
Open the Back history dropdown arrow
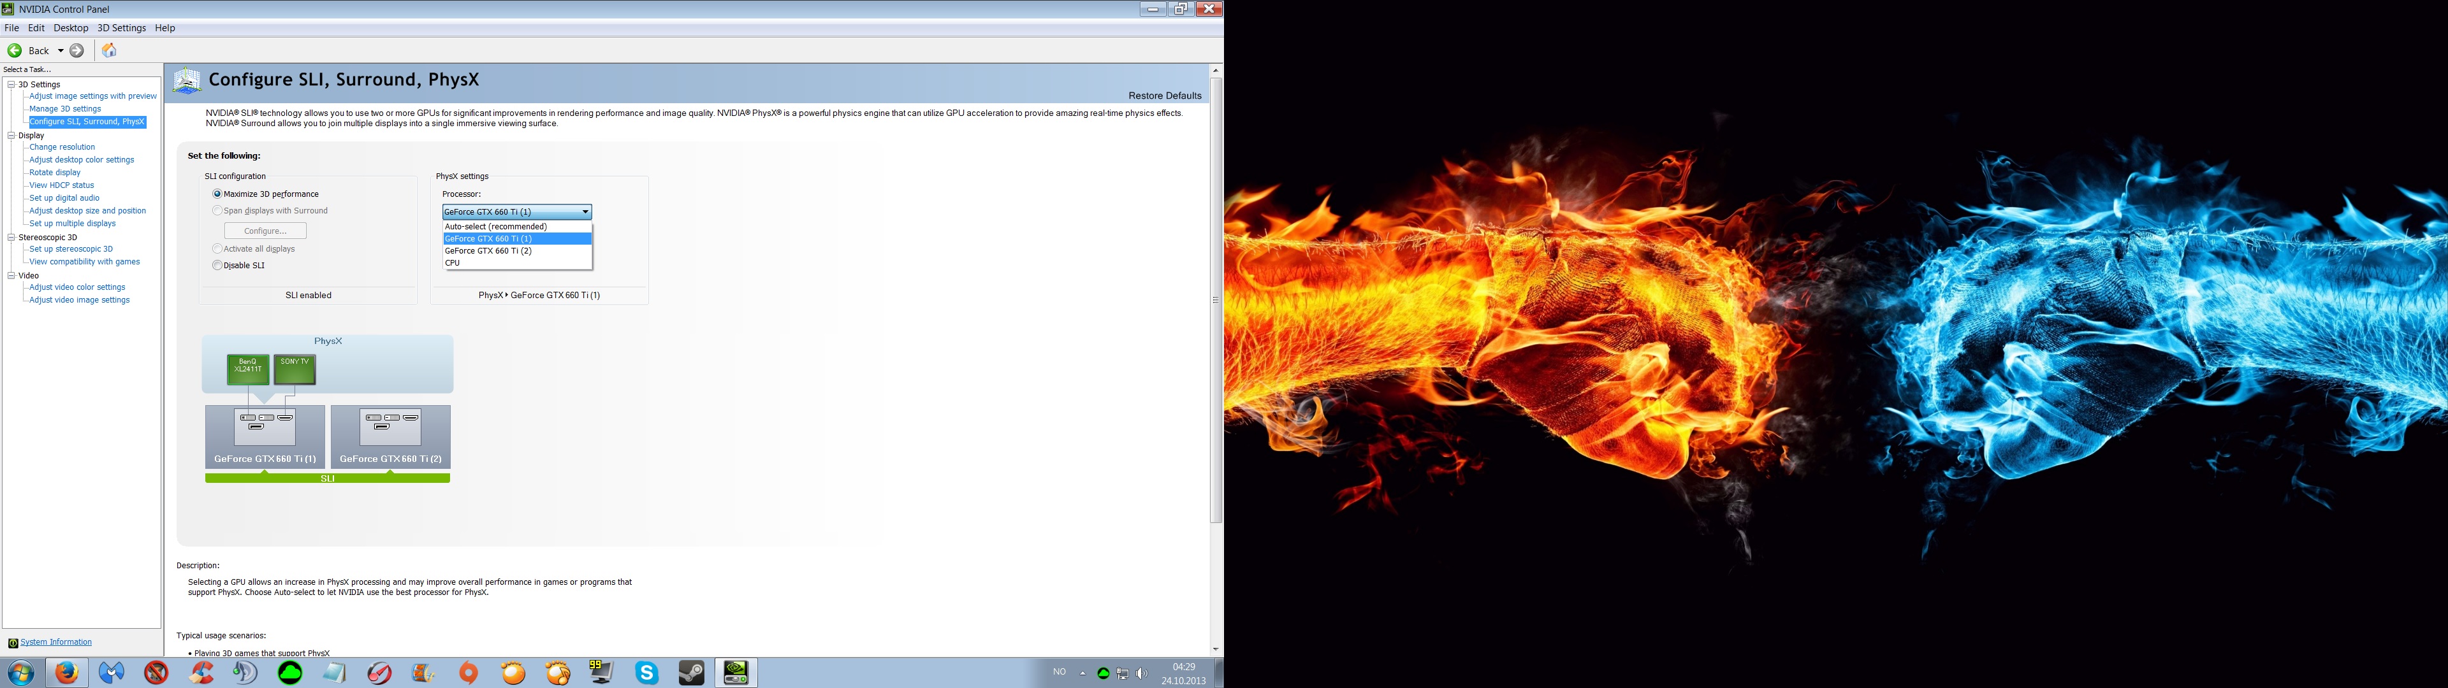coord(61,50)
